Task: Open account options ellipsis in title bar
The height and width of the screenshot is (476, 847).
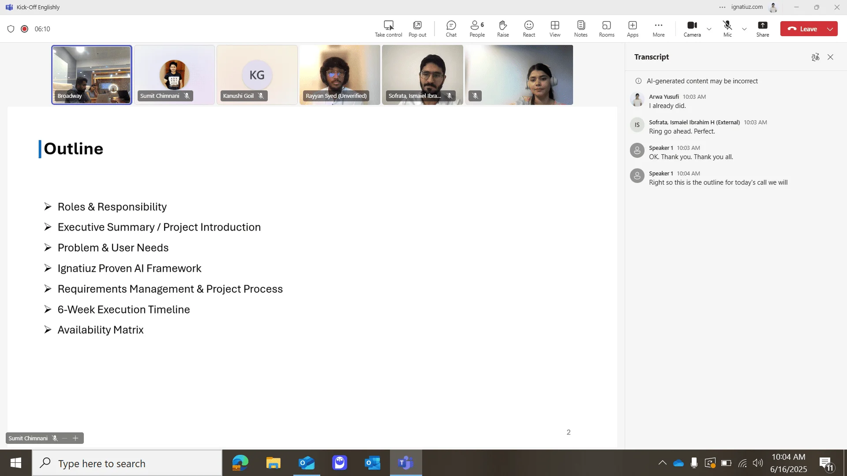Action: (722, 7)
